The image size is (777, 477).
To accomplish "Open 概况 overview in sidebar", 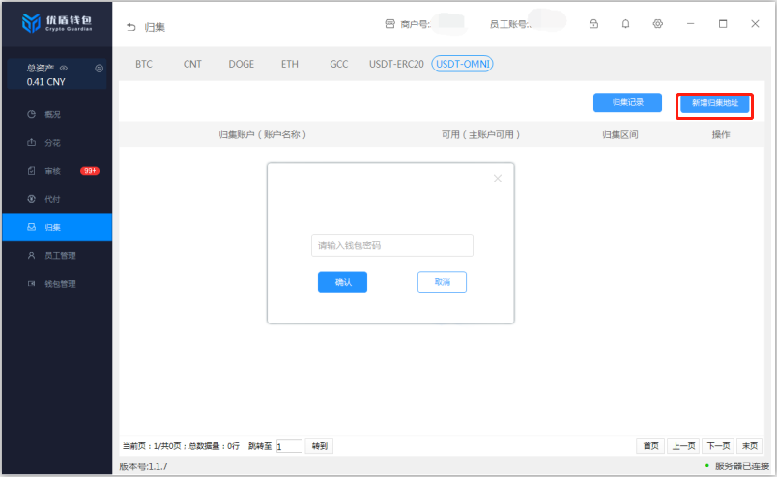I will point(51,114).
